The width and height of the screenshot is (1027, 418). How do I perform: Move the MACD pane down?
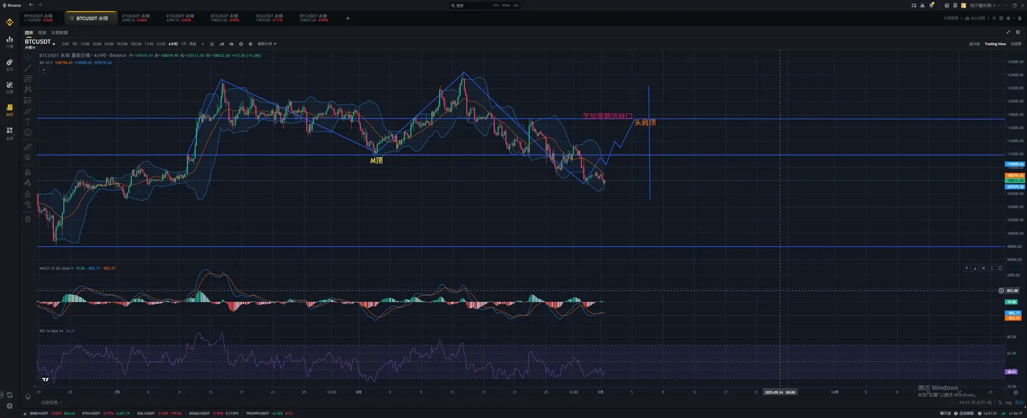point(975,269)
